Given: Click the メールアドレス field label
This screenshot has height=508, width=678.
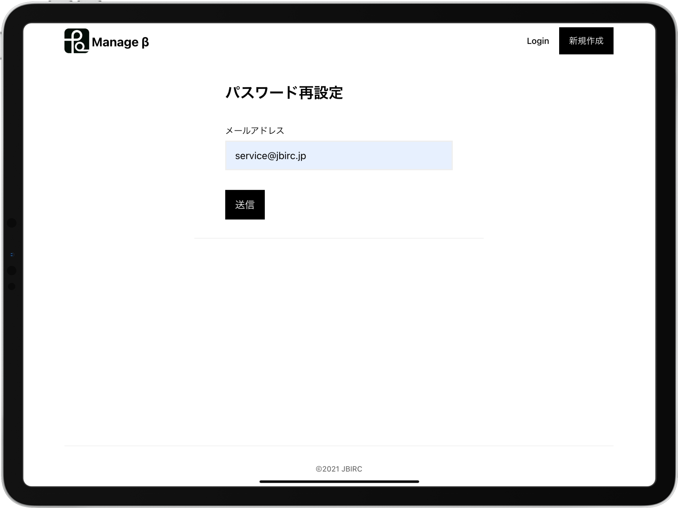Looking at the screenshot, I should [x=255, y=131].
